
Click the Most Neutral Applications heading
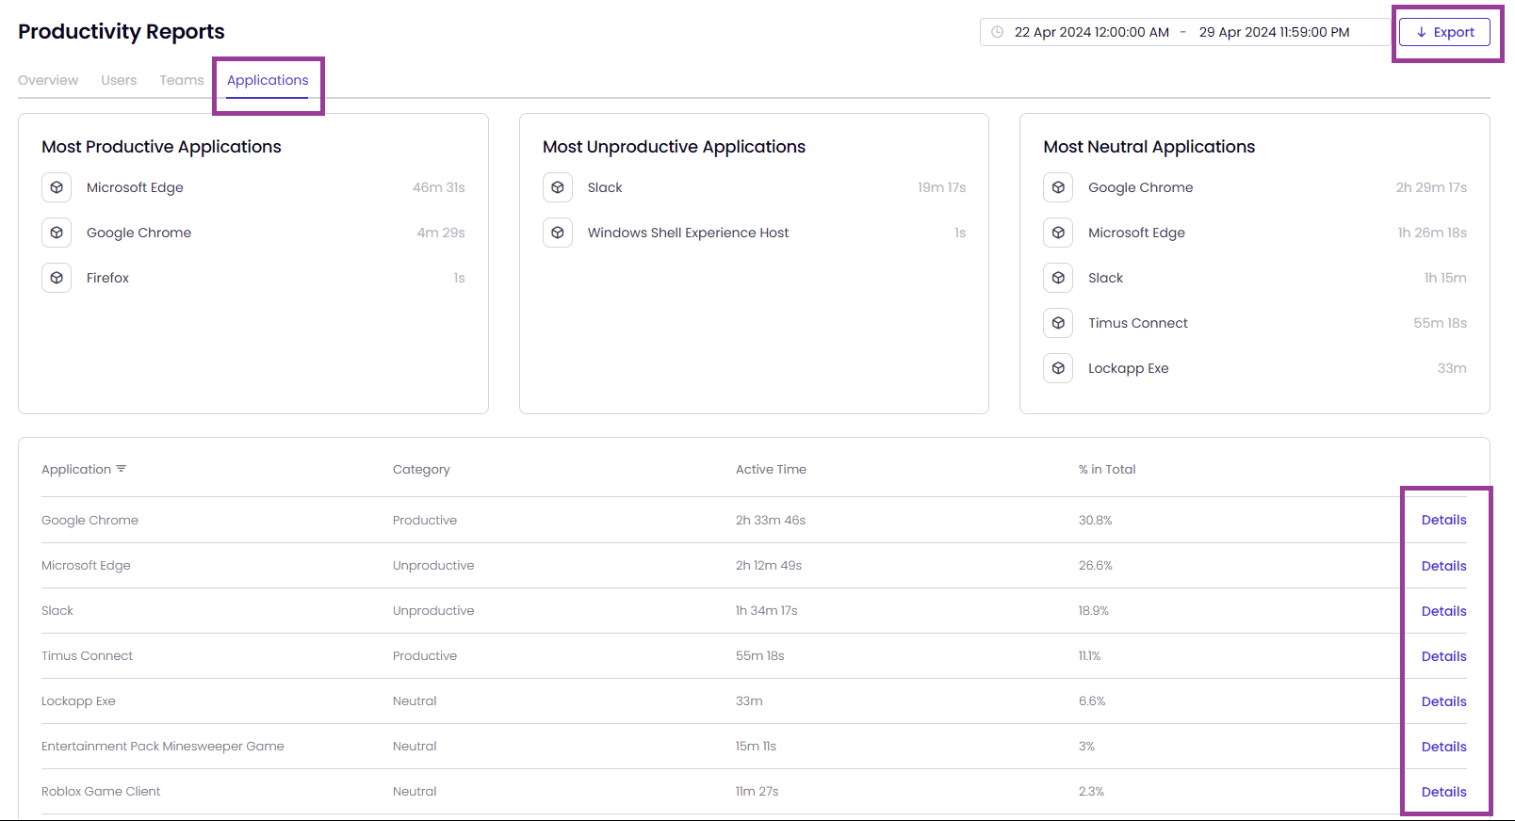(1148, 147)
